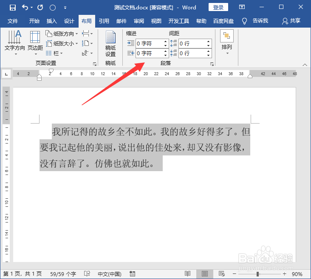Switch to the 设计 tab

[69, 21]
